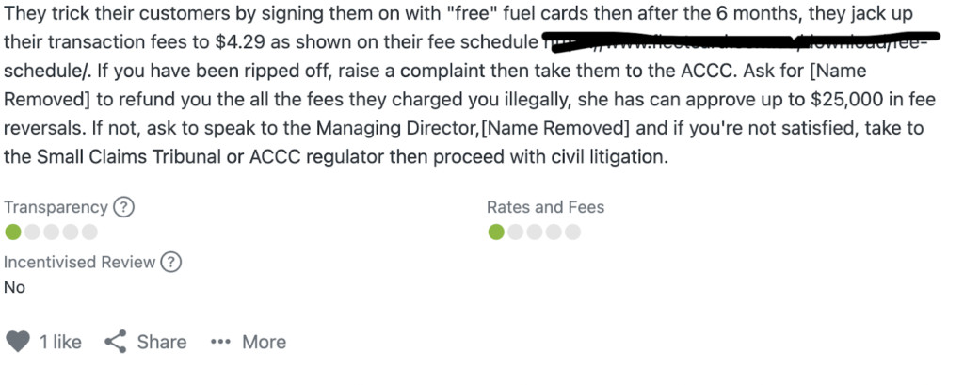Screen dimensions: 964x385
Task: Click the Transparency label text
Action: [56, 207]
